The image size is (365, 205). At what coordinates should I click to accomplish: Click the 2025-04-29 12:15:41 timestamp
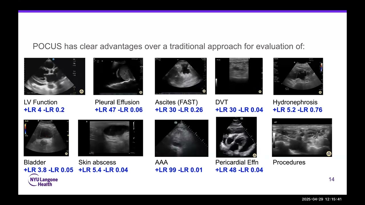click(322, 199)
